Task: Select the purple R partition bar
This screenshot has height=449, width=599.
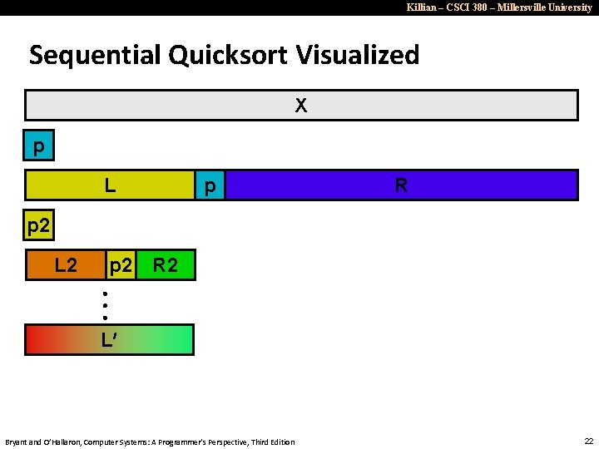Action: click(402, 185)
